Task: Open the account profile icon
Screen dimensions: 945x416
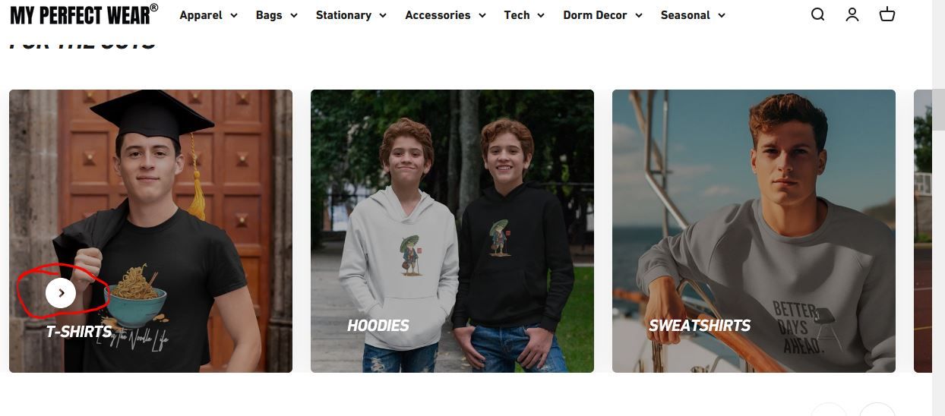Action: coord(852,14)
